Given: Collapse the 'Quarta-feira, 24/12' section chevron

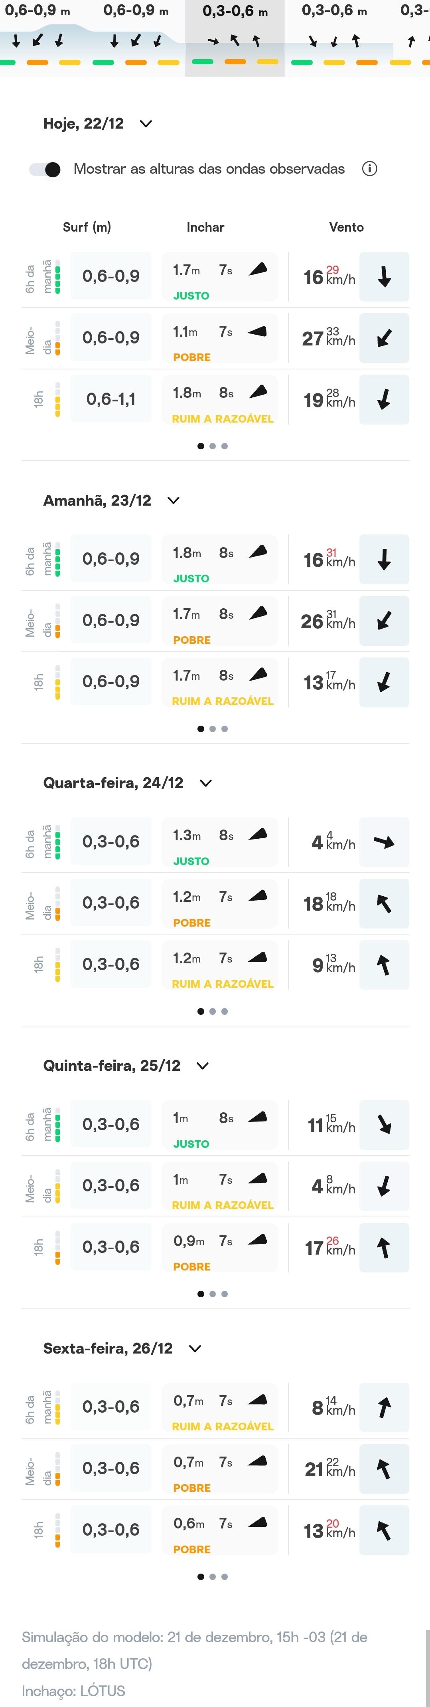Looking at the screenshot, I should [x=206, y=783].
